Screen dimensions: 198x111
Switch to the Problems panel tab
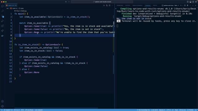[120, 6]
